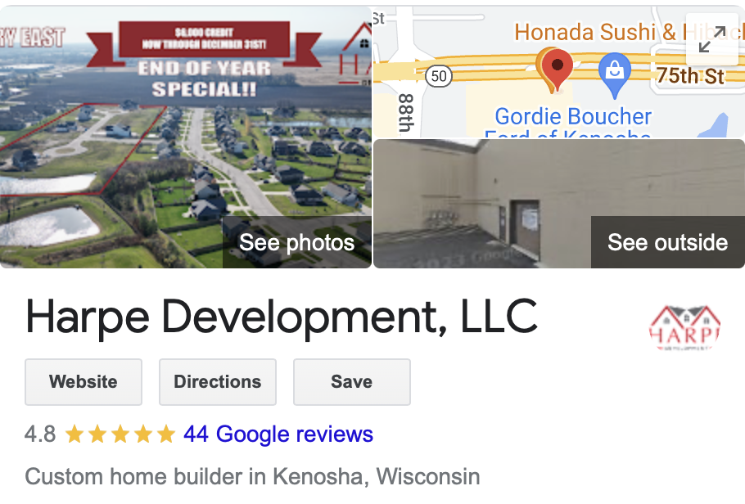Click See outside street view label
Image resolution: width=745 pixels, height=504 pixels.
(667, 242)
